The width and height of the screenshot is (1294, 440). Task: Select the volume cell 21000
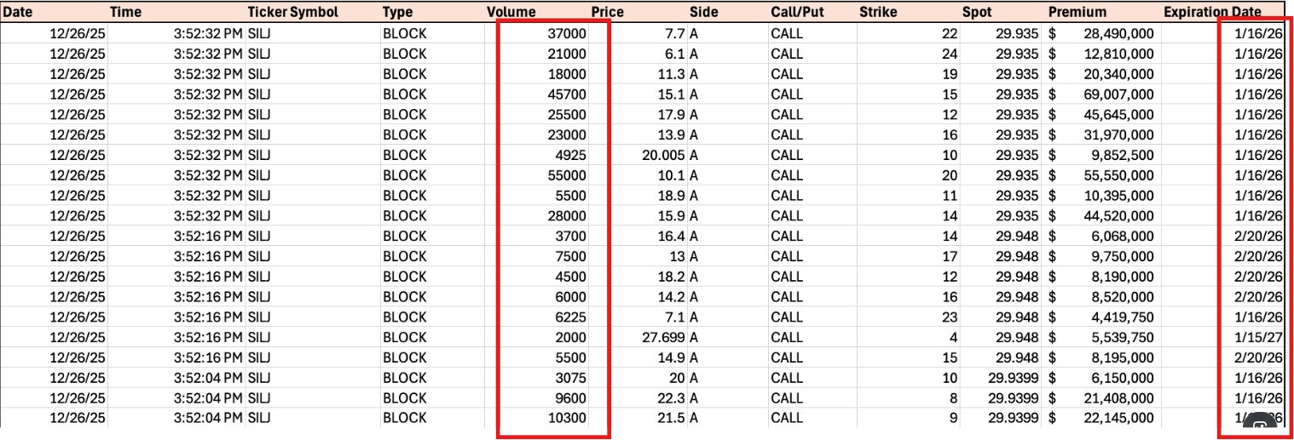(x=566, y=54)
